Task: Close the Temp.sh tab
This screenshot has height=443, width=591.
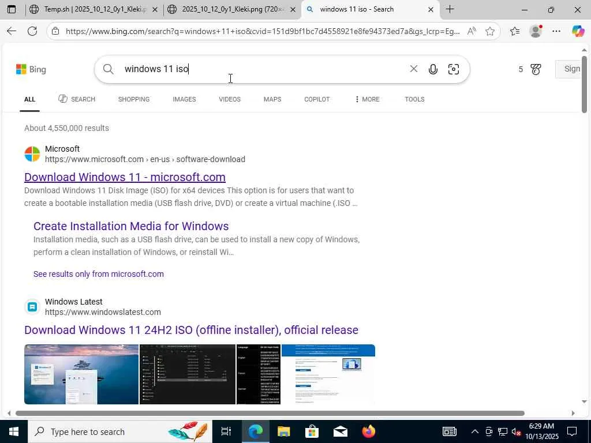Action: tap(155, 10)
